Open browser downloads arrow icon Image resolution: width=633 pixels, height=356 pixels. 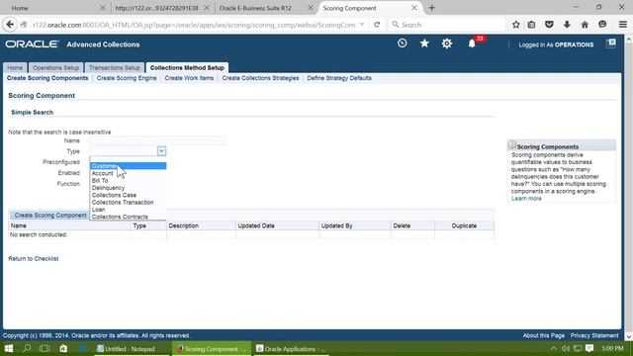pyautogui.click(x=567, y=25)
